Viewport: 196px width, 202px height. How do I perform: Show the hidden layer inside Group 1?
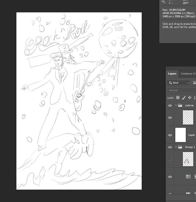pyautogui.click(x=170, y=159)
